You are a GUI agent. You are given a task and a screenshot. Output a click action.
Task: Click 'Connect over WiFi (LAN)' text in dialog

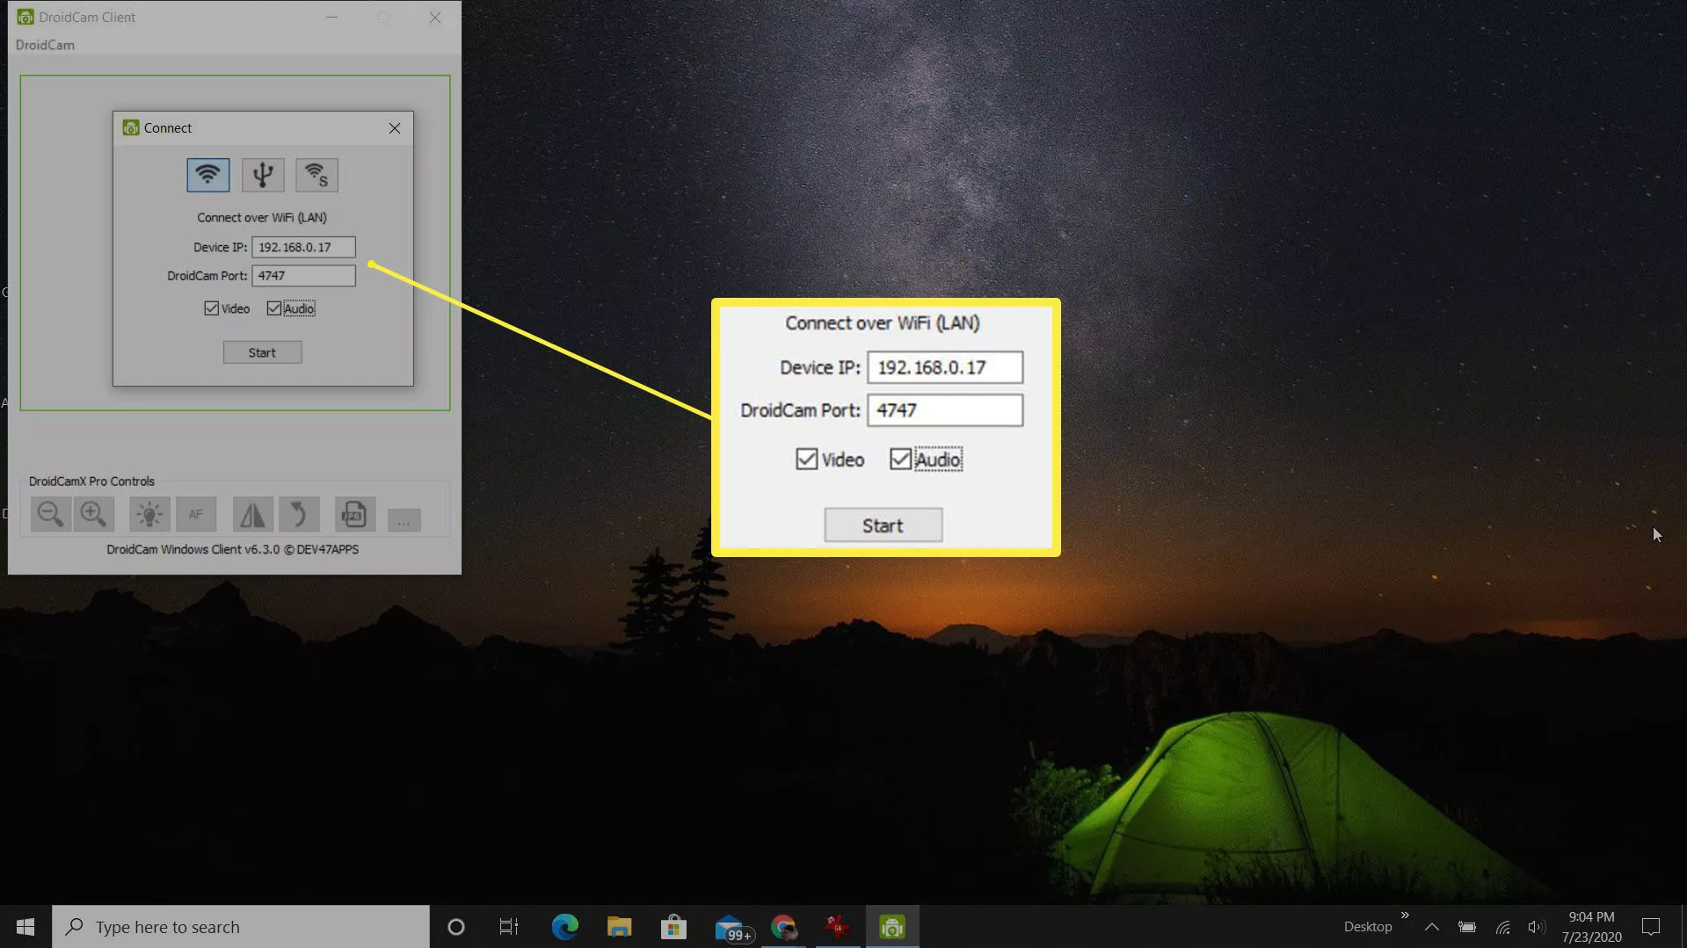(x=262, y=217)
